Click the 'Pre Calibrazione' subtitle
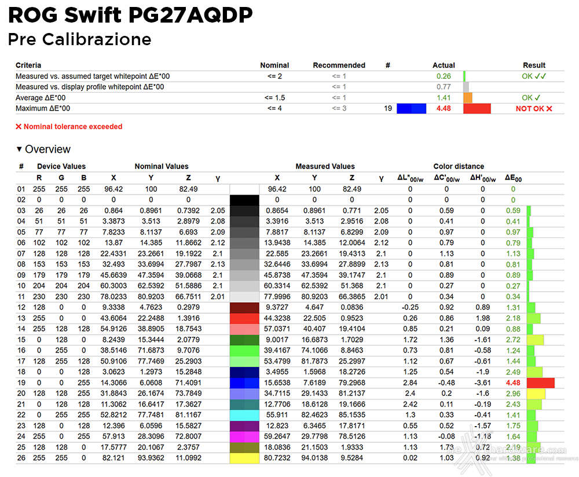Viewport: 579px width, 477px height. [x=80, y=39]
